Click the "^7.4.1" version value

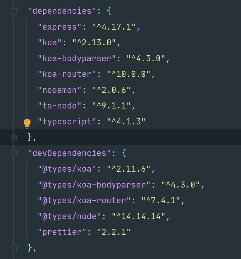(161, 200)
